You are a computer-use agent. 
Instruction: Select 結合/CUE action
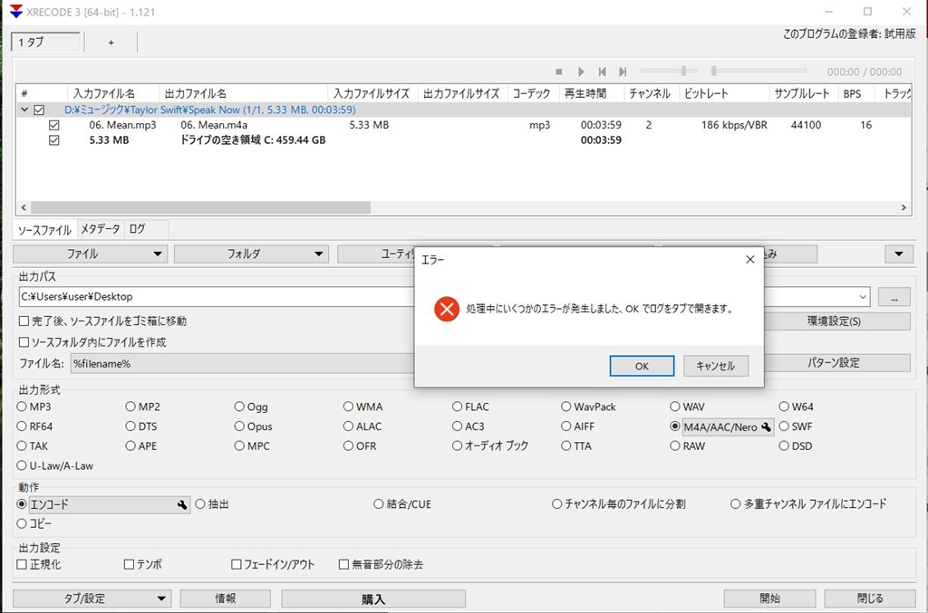378,504
